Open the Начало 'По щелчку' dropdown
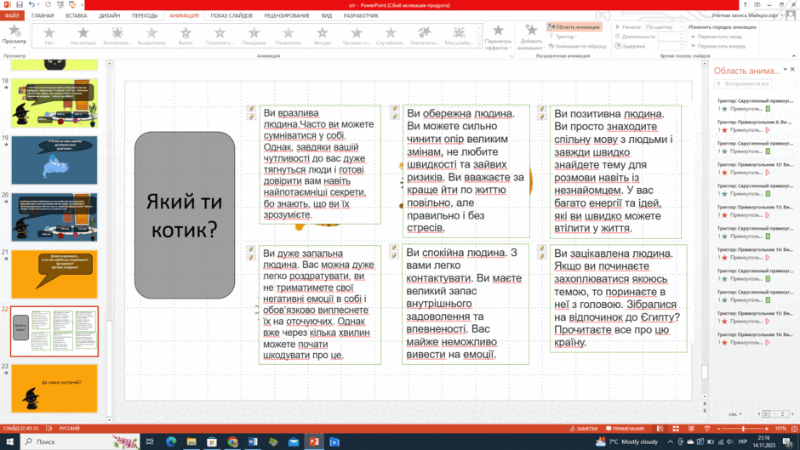The image size is (800, 450). pyautogui.click(x=665, y=27)
